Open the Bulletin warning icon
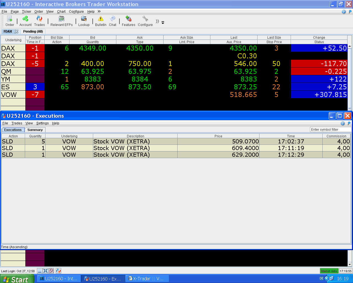 pyautogui.click(x=101, y=21)
